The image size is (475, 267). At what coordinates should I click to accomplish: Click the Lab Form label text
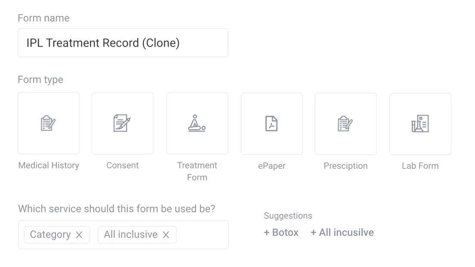[x=420, y=166]
